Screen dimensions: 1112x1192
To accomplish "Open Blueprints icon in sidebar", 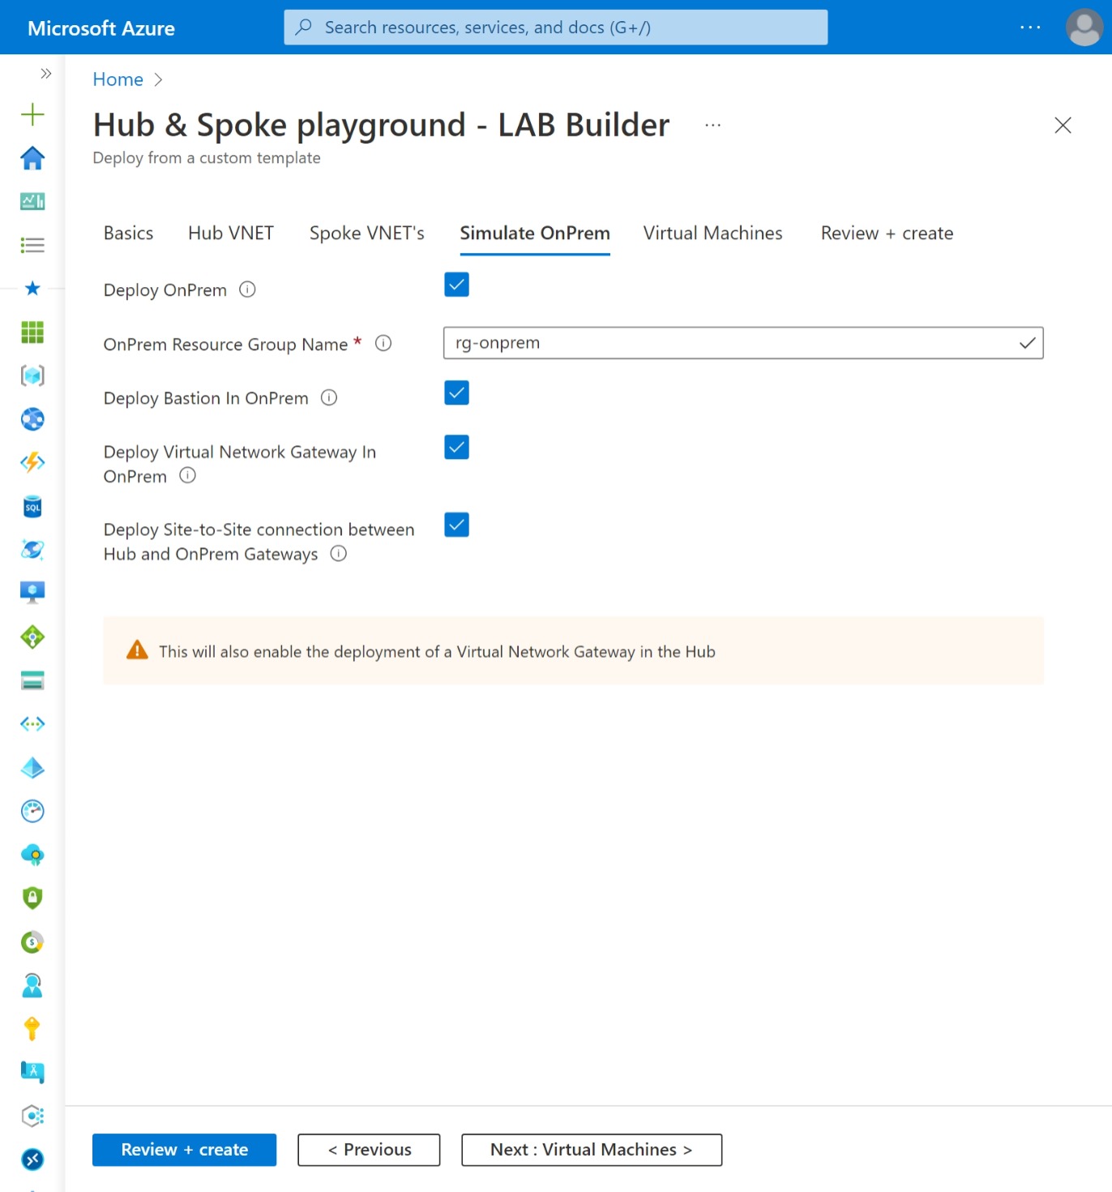I will click(32, 1072).
